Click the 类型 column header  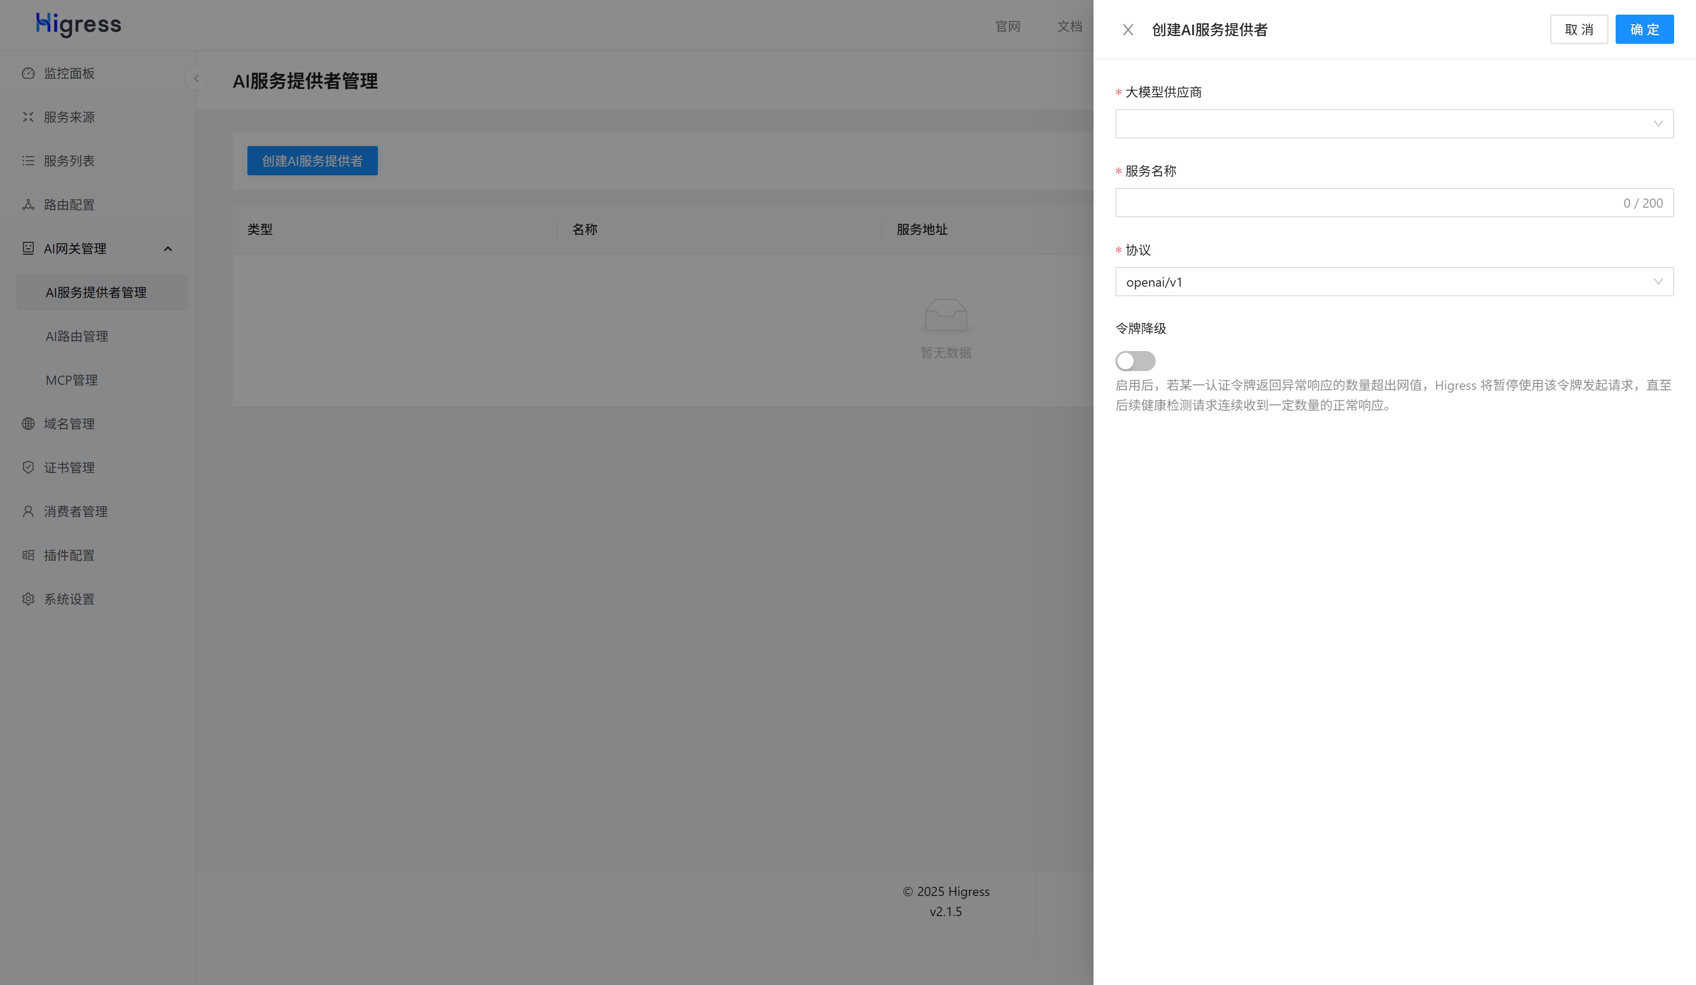coord(260,229)
